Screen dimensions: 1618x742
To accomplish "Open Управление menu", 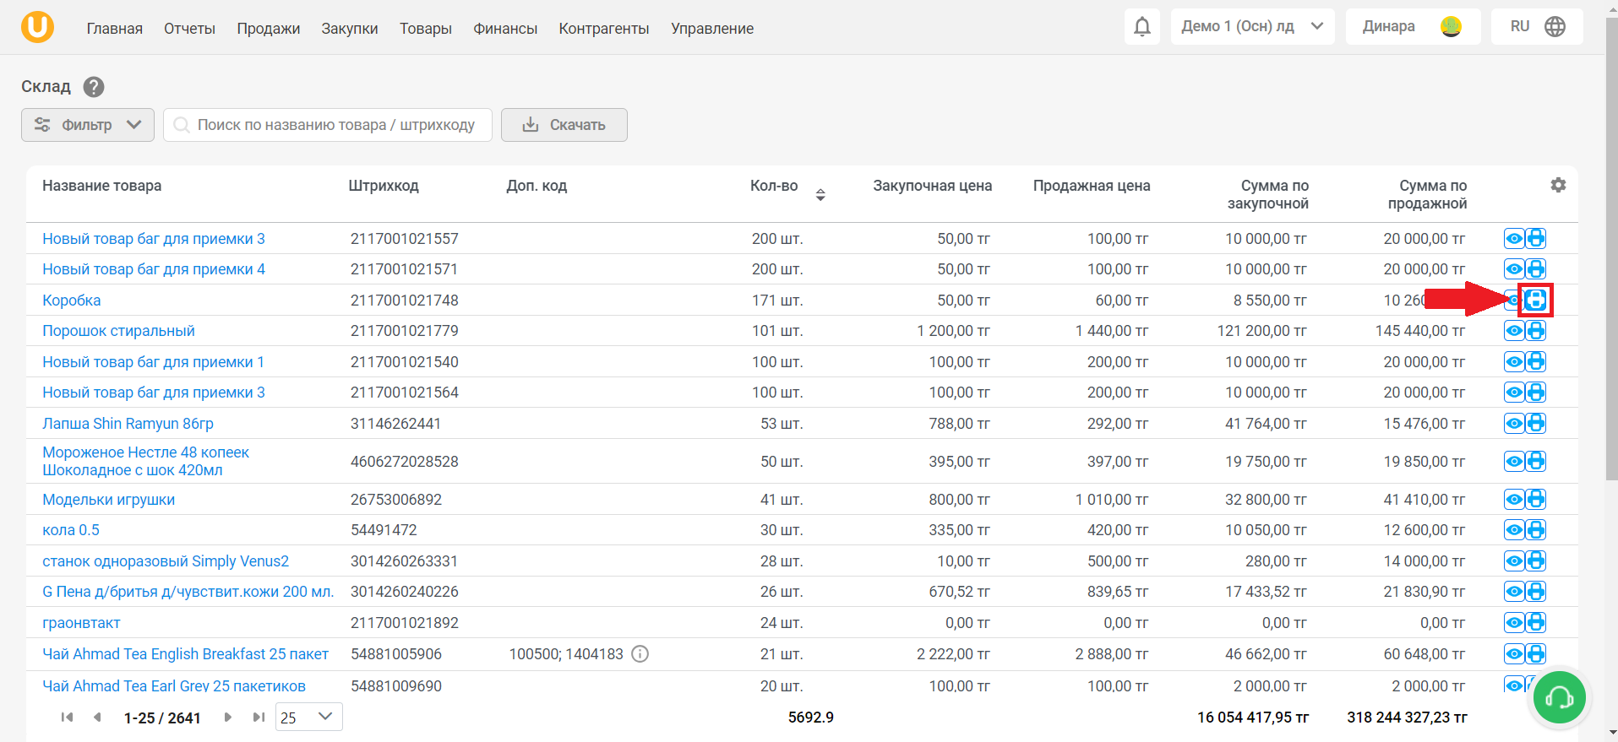I will pyautogui.click(x=712, y=29).
